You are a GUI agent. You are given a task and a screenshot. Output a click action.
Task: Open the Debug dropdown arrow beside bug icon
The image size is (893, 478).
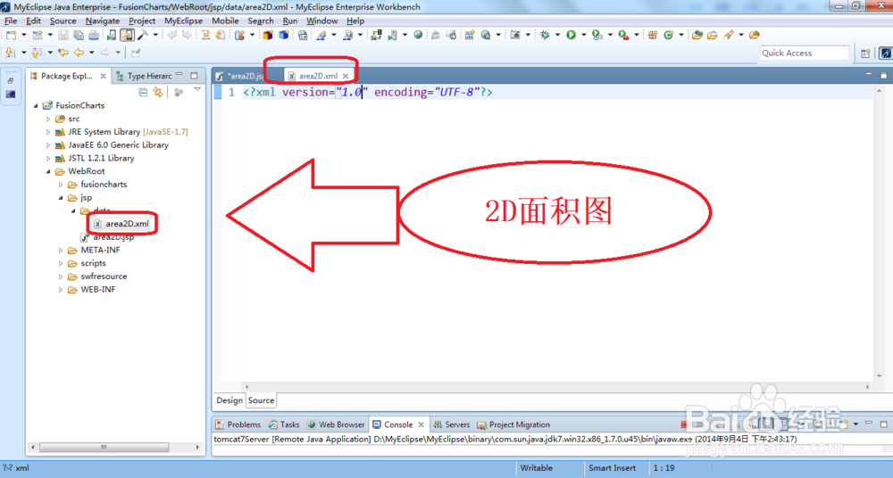point(557,35)
